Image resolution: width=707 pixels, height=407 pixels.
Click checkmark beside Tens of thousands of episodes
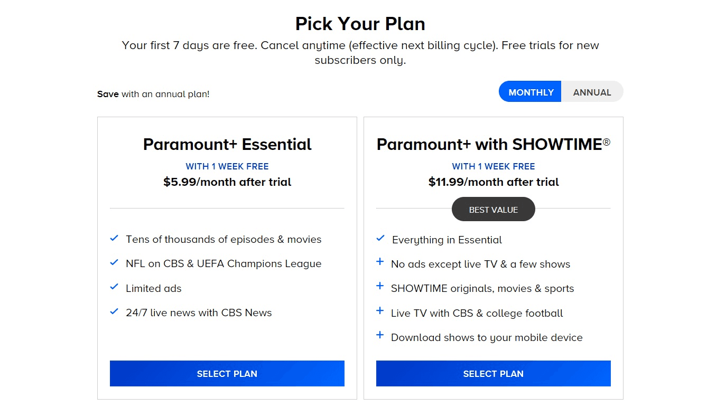tap(114, 239)
